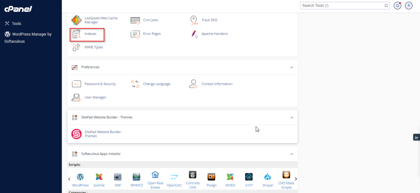Open Password & Security icon

(x=76, y=84)
